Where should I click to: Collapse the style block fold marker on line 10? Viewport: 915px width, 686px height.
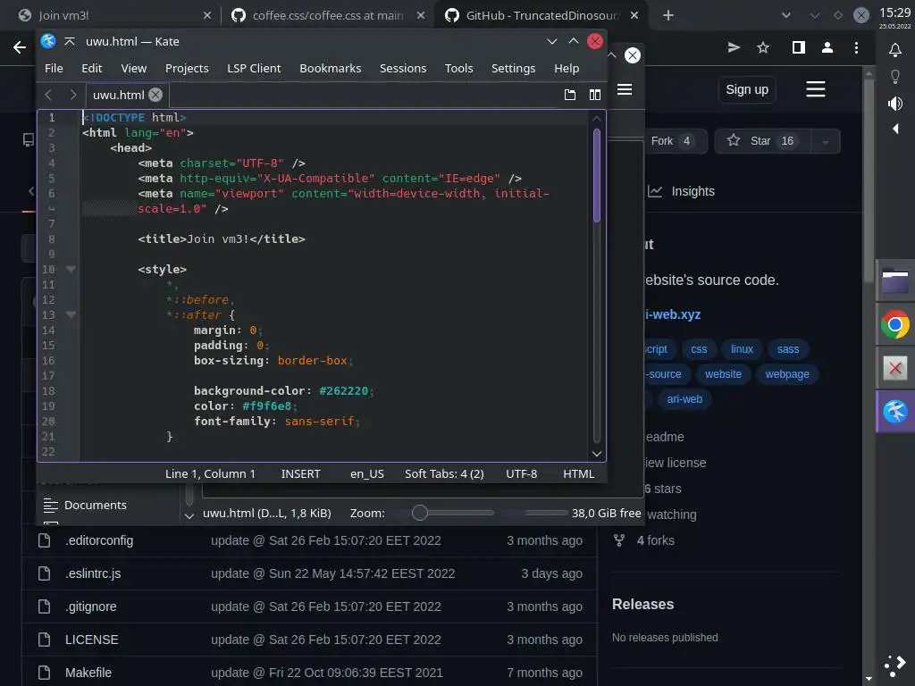pos(71,269)
